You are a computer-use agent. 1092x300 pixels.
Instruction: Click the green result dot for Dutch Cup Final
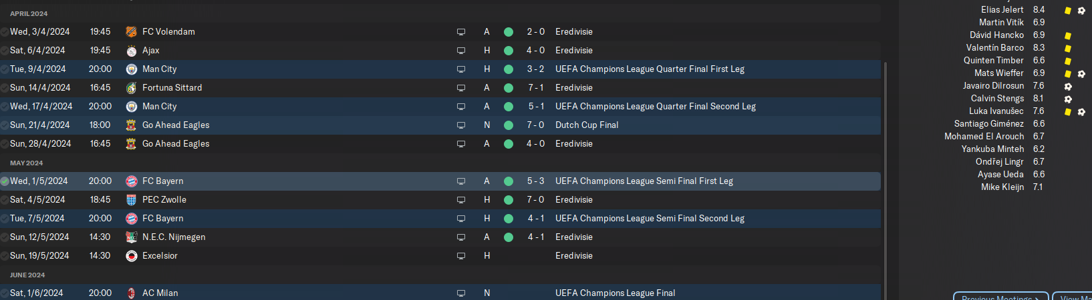point(509,125)
